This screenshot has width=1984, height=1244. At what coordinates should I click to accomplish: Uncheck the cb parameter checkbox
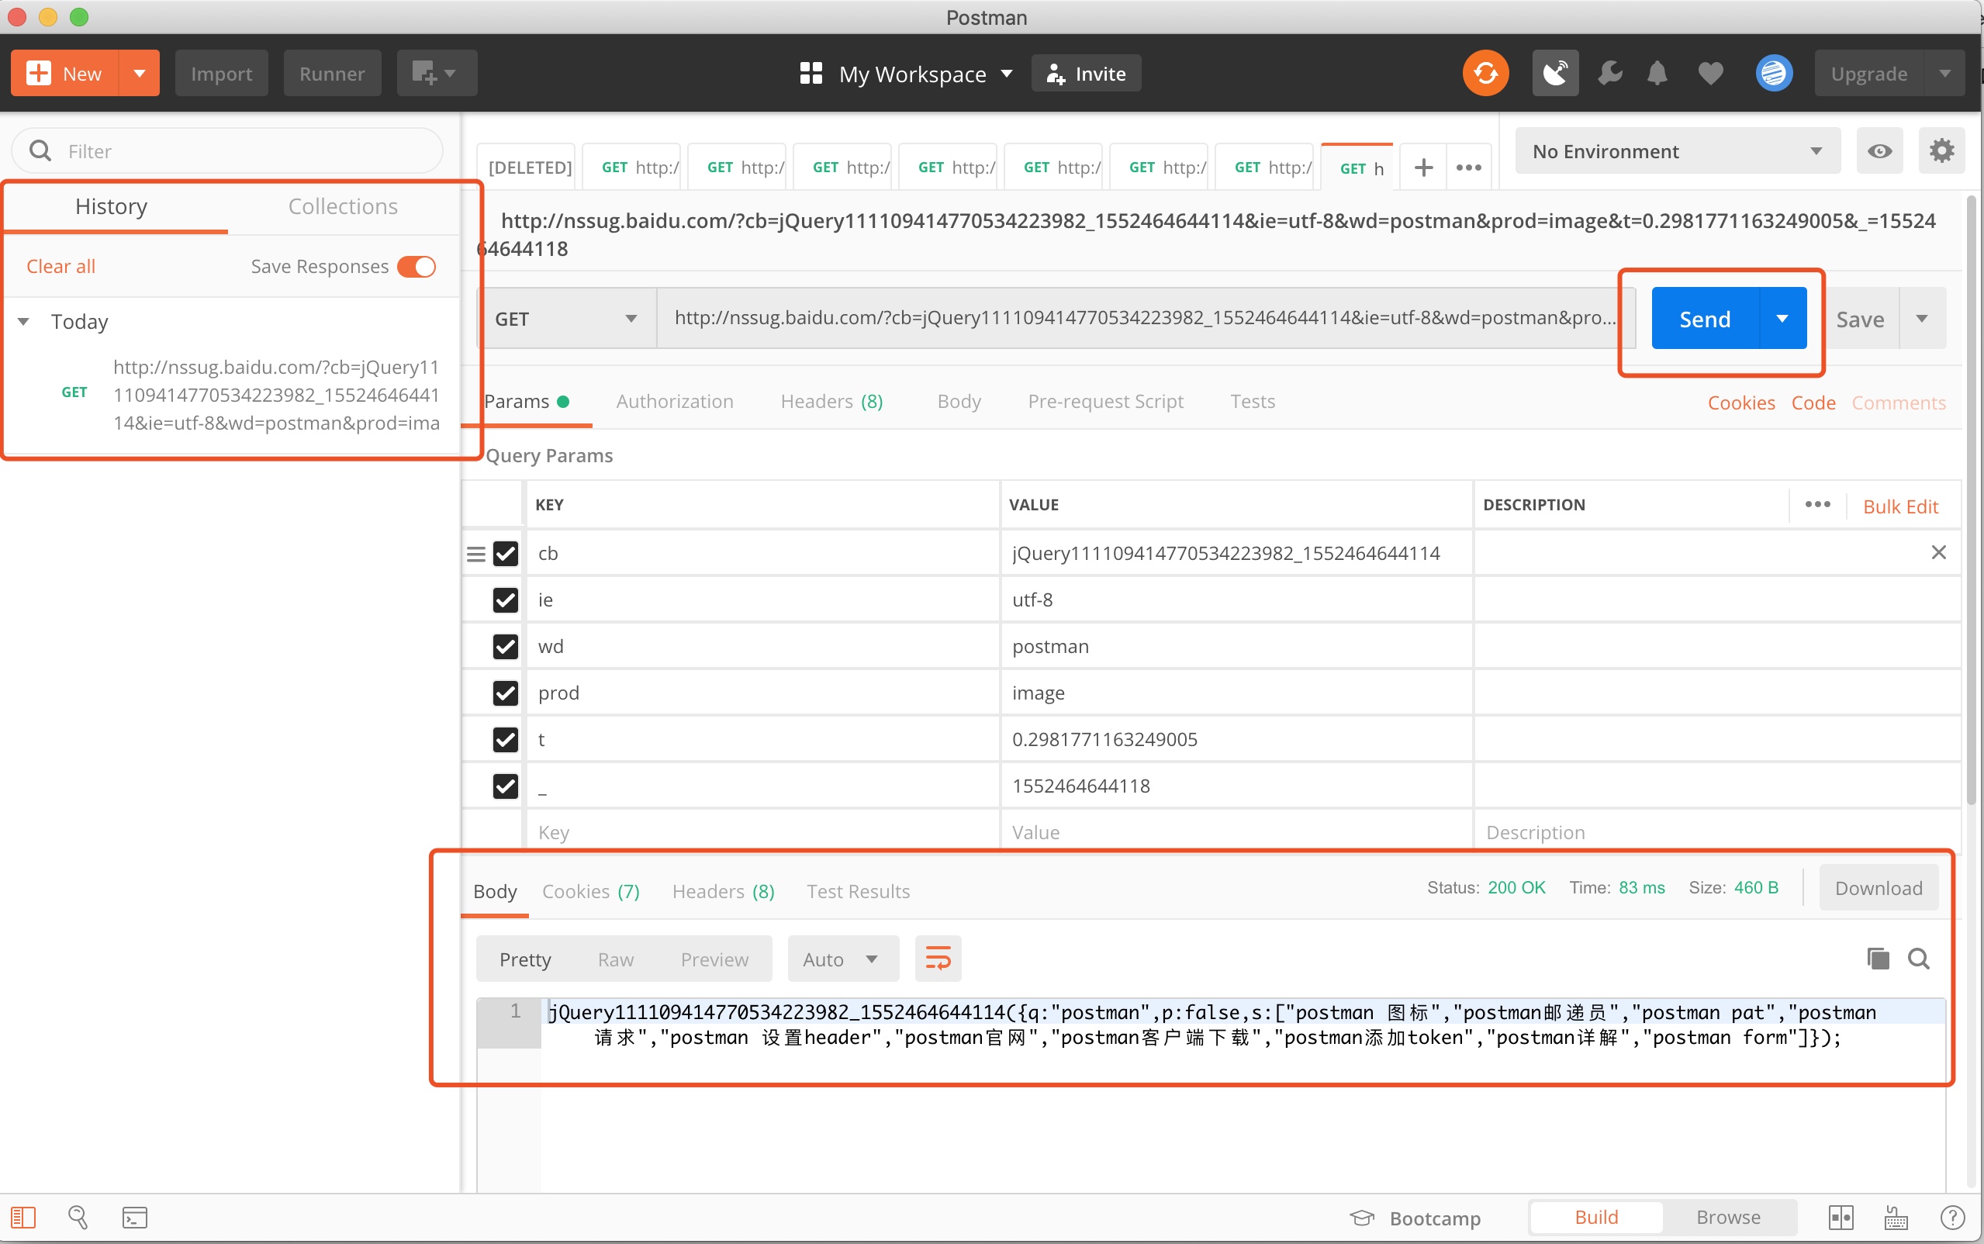tap(505, 554)
